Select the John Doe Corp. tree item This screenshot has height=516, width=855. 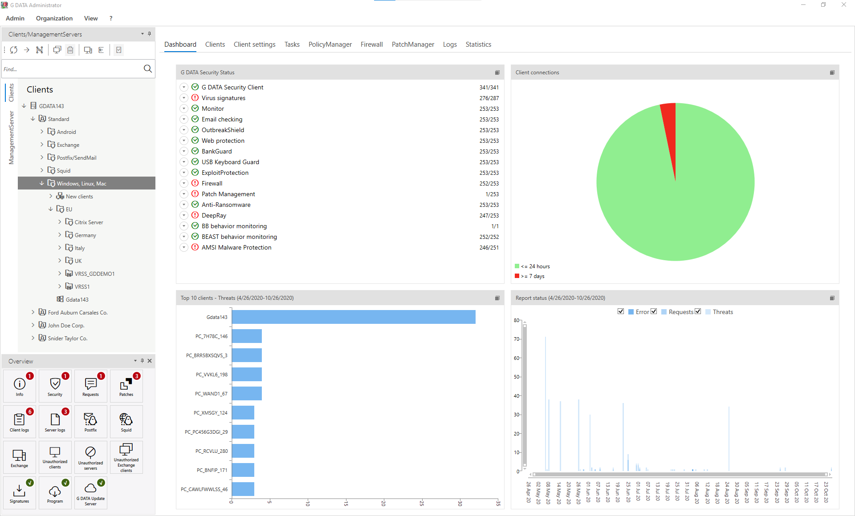point(66,325)
